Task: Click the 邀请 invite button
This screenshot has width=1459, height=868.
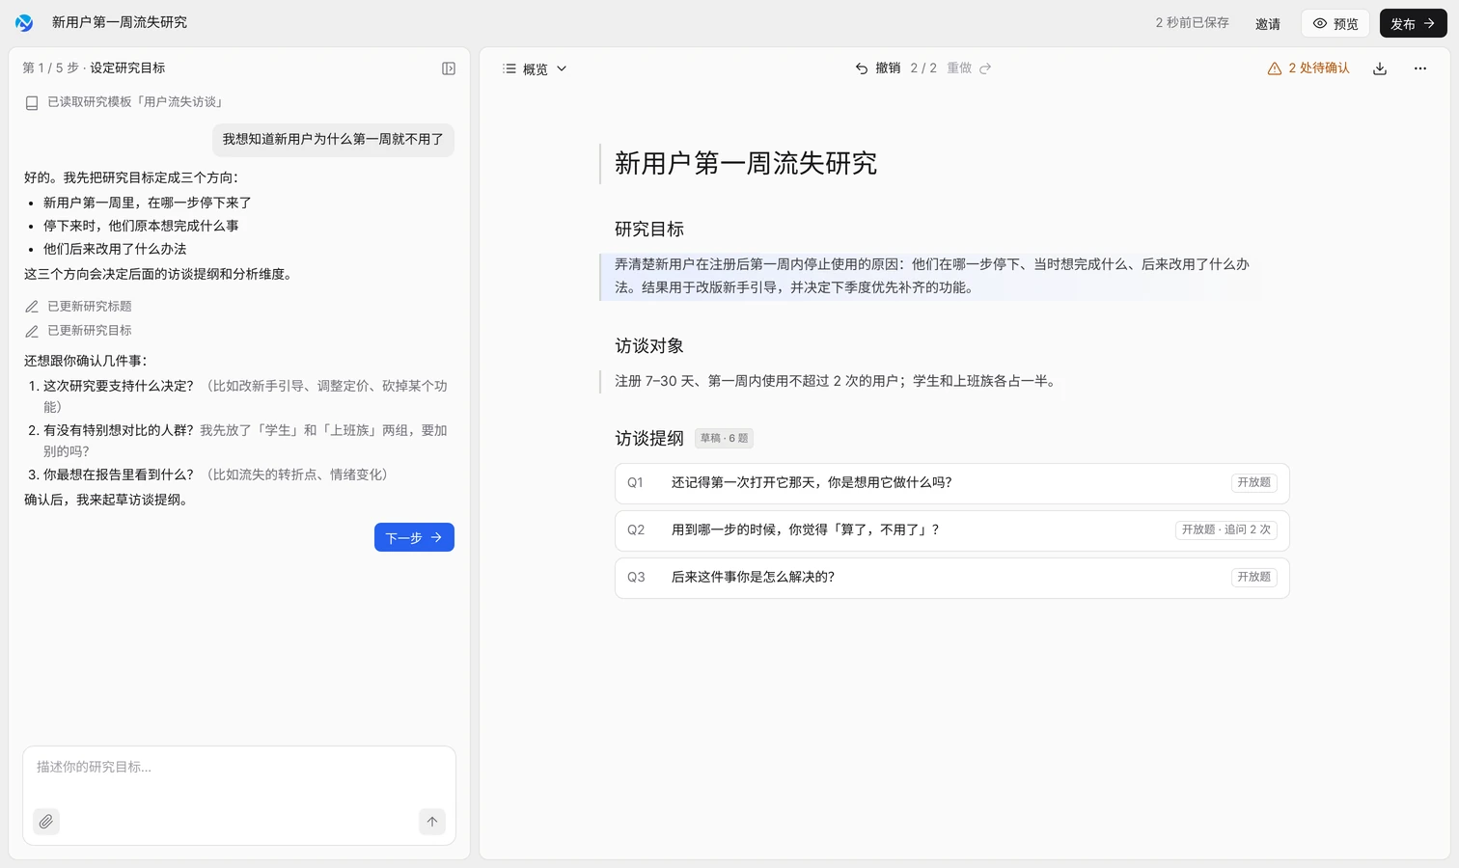Action: [x=1268, y=23]
